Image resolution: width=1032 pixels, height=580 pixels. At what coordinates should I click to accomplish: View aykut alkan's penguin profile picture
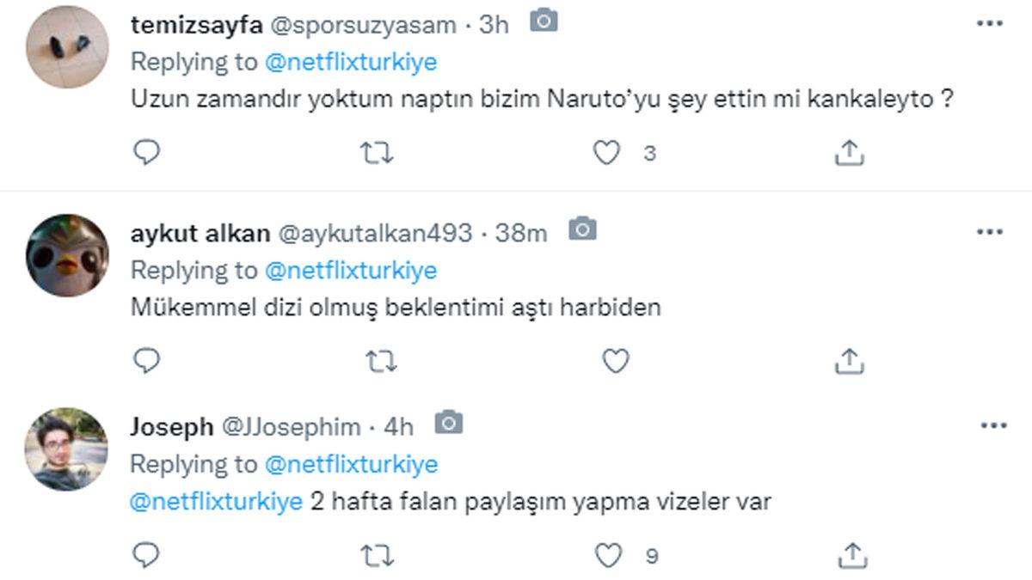67,255
